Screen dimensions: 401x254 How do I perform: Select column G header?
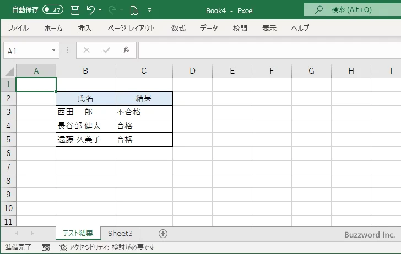(312, 71)
